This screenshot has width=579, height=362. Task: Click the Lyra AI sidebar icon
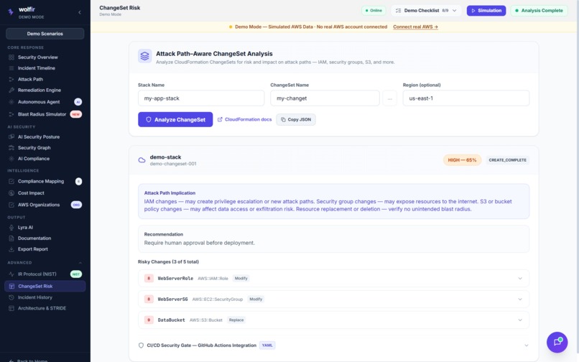[11, 228]
